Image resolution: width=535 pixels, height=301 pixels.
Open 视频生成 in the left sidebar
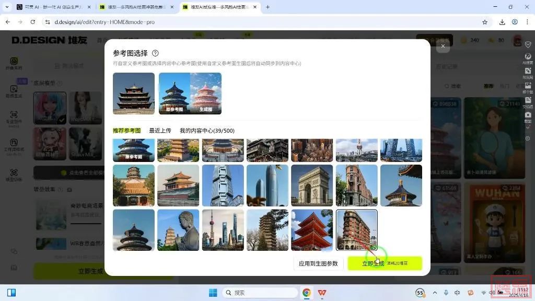(14, 91)
